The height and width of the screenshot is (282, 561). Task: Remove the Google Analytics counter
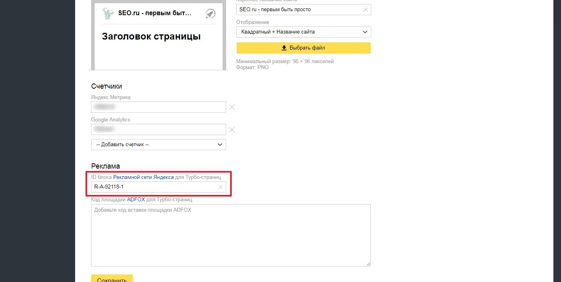(x=232, y=129)
